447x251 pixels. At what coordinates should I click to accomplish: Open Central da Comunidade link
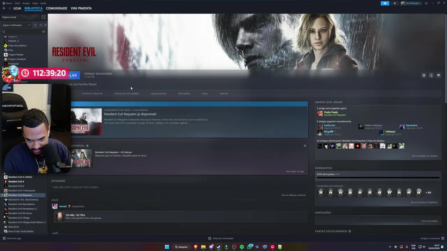[x=126, y=93]
